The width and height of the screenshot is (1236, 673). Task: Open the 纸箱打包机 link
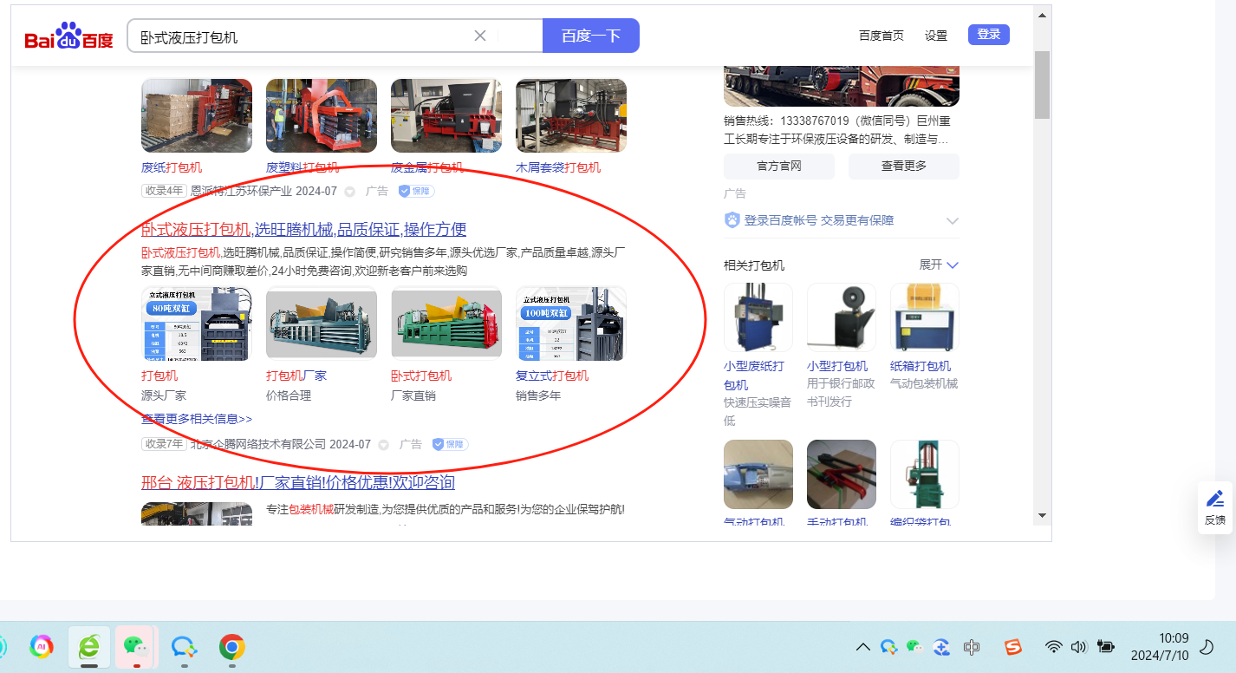pos(920,366)
